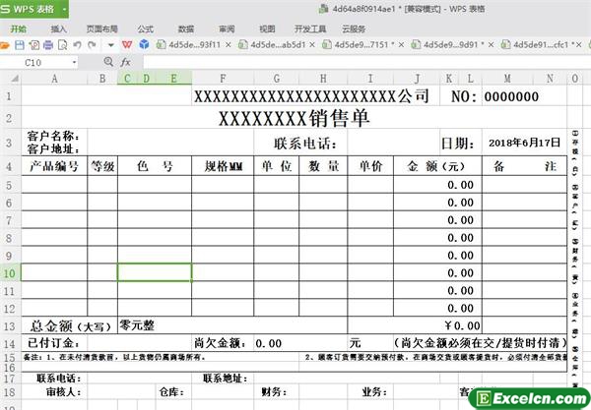Viewport: 591px width, 410px height.
Task: Click the Name Box showing C10
Action: [x=35, y=63]
